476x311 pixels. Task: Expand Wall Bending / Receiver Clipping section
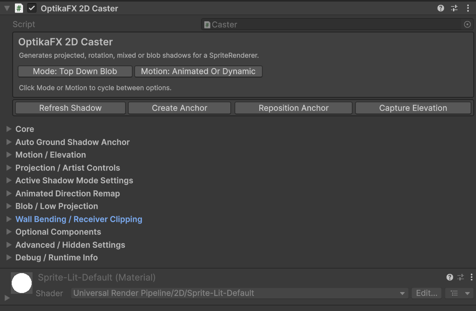(9, 219)
